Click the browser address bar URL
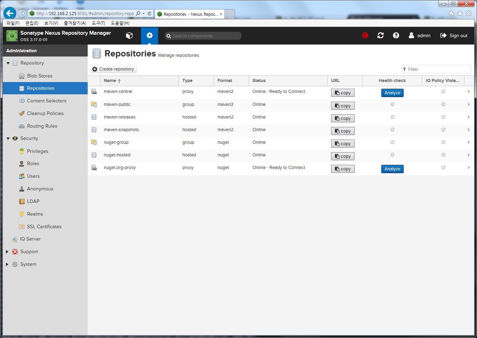Screen dimensions: 477x338 [85, 13]
